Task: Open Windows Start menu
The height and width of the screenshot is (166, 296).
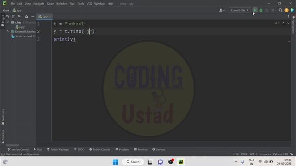Action: pos(116,162)
